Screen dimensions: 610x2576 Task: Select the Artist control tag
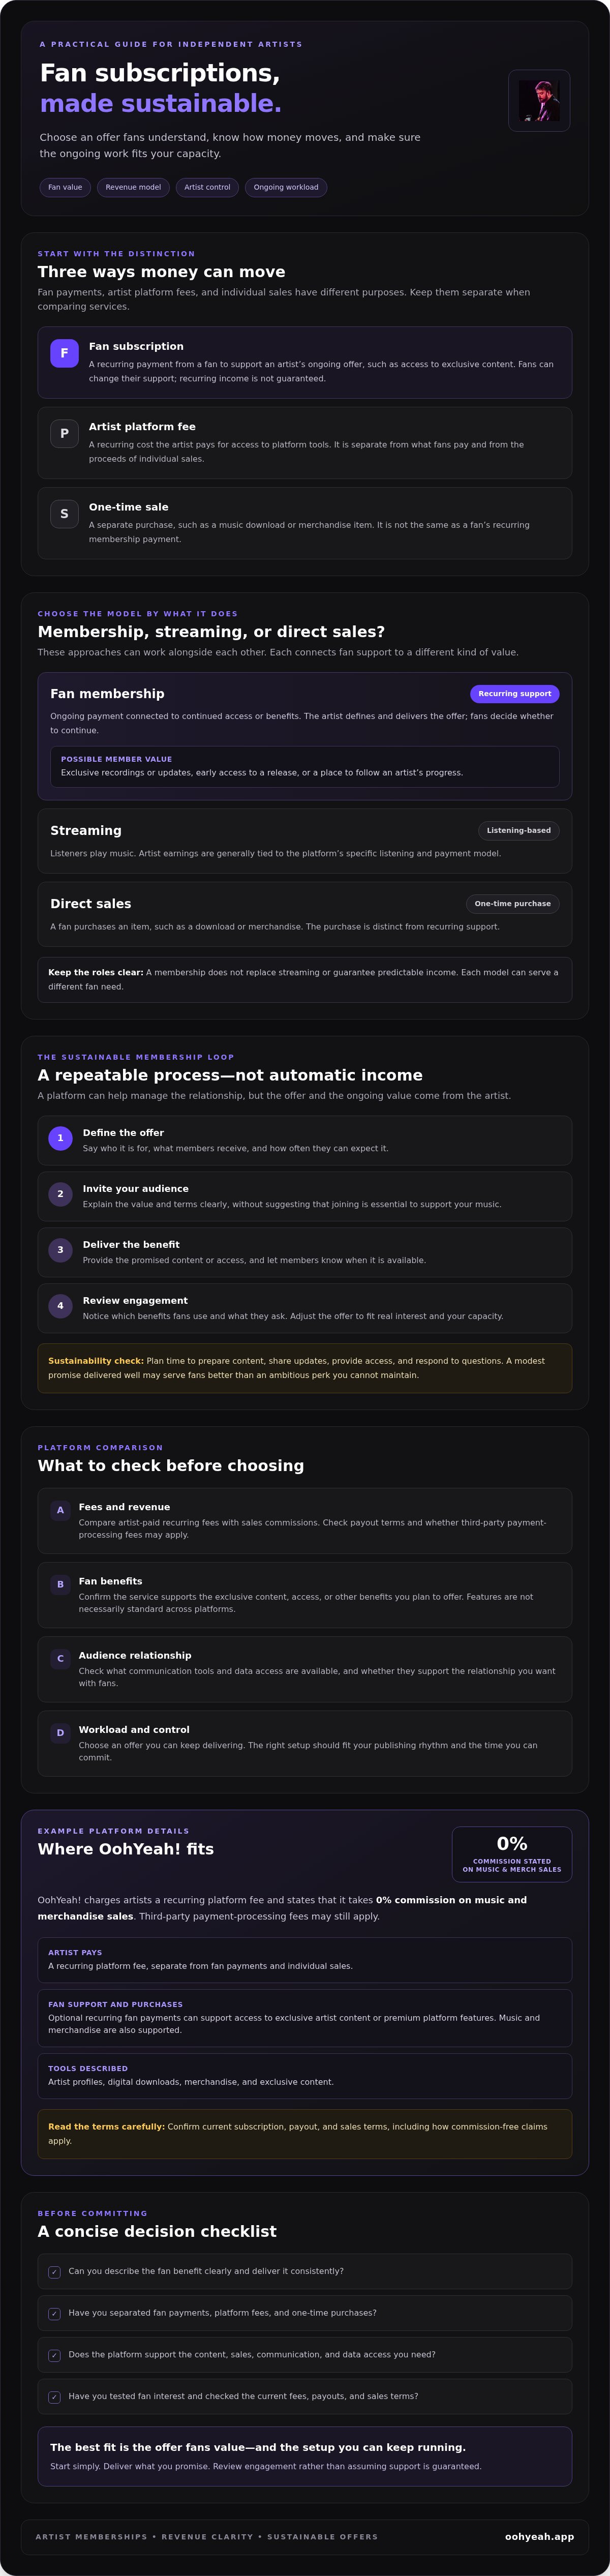[x=207, y=187]
